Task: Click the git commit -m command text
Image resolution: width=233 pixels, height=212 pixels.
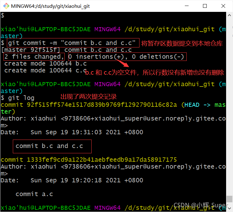Action: pyautogui.click(x=72, y=43)
